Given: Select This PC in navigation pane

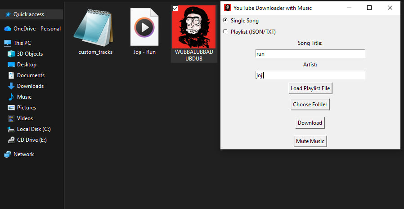Looking at the screenshot, I should tap(22, 43).
